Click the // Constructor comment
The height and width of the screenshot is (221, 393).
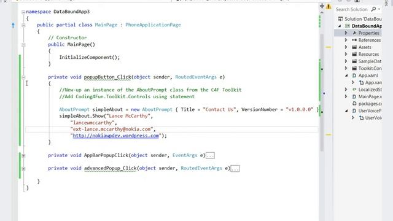coord(68,37)
